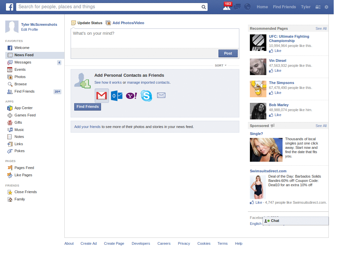Select Yahoo contact import icon

(131, 96)
